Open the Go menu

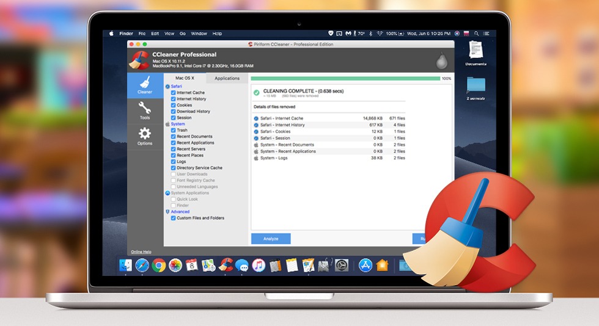coord(183,34)
